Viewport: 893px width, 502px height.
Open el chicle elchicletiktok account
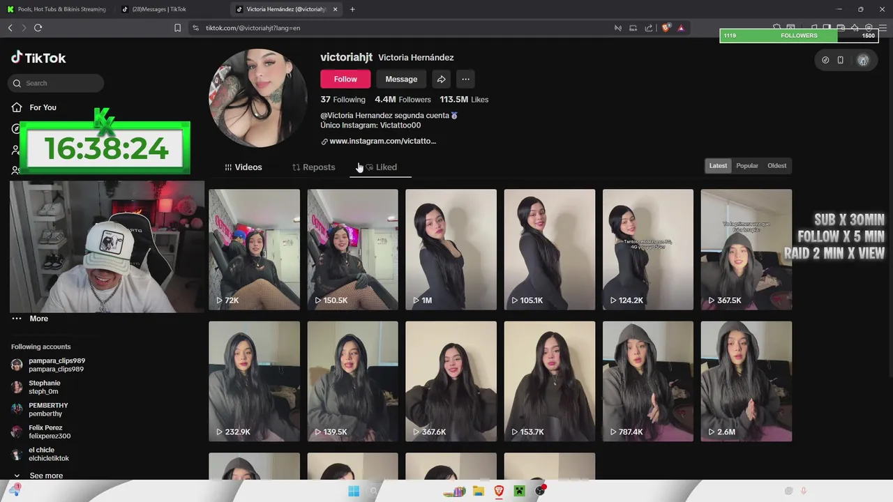(40, 454)
